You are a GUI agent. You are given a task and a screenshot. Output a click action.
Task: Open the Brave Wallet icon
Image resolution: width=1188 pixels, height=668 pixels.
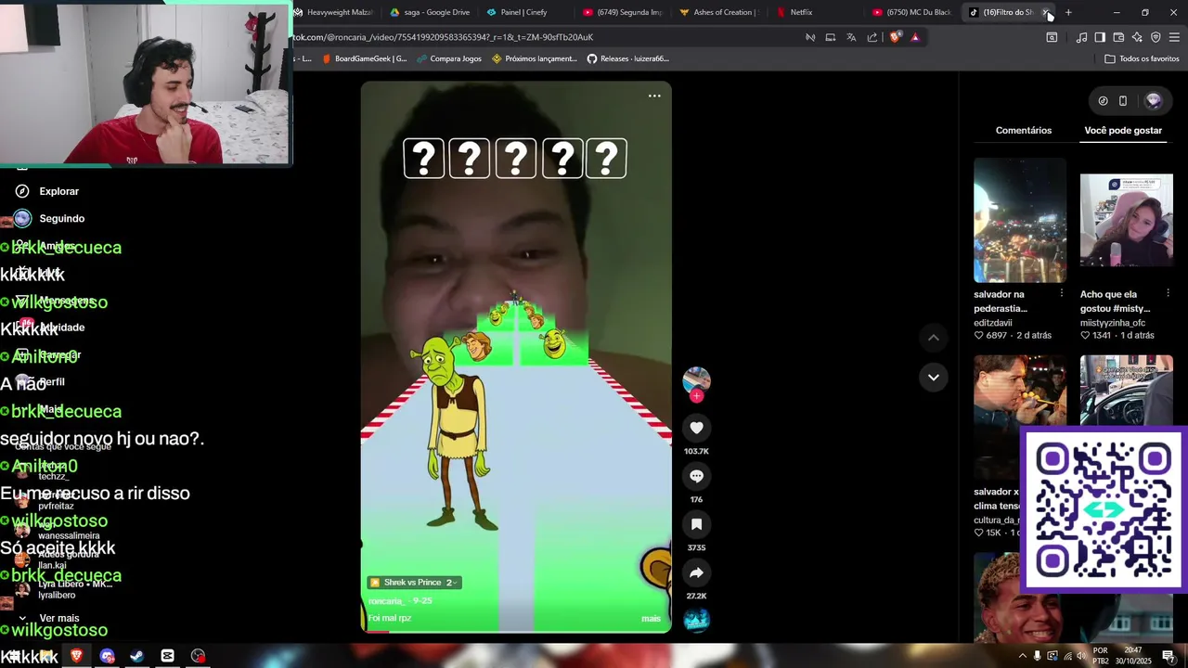(x=1118, y=37)
